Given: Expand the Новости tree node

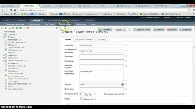Looking at the screenshot, I should (4, 55).
